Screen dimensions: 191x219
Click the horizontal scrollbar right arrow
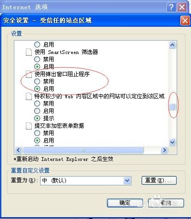pos(164,150)
